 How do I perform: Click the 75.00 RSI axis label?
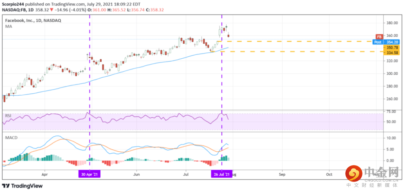(x=392, y=112)
